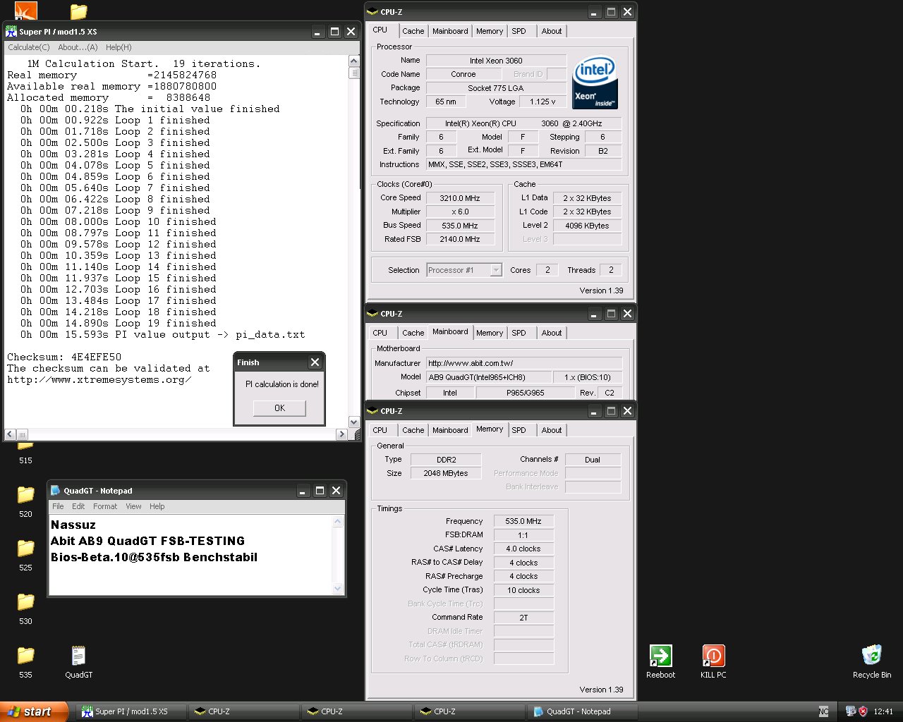Screen dimensions: 903x722
Task: Open Help(H) menu in Super PI
Action: tap(119, 47)
